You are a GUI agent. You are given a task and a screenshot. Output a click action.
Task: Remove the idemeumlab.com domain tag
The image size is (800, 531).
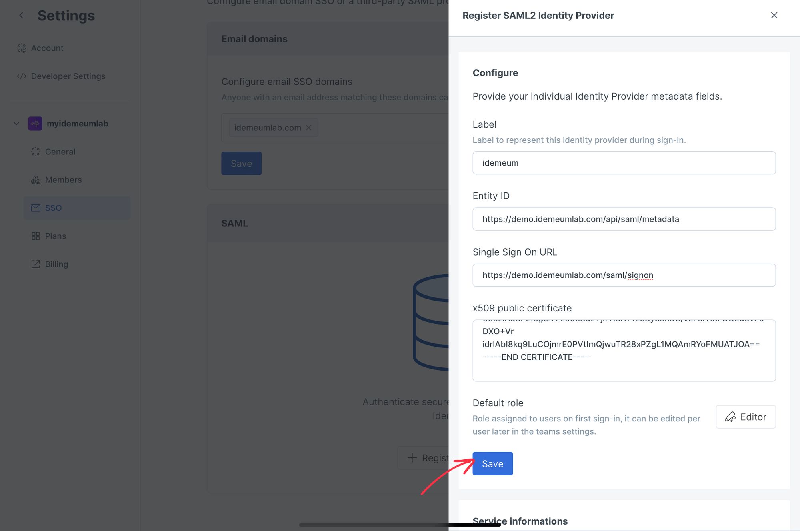point(308,128)
